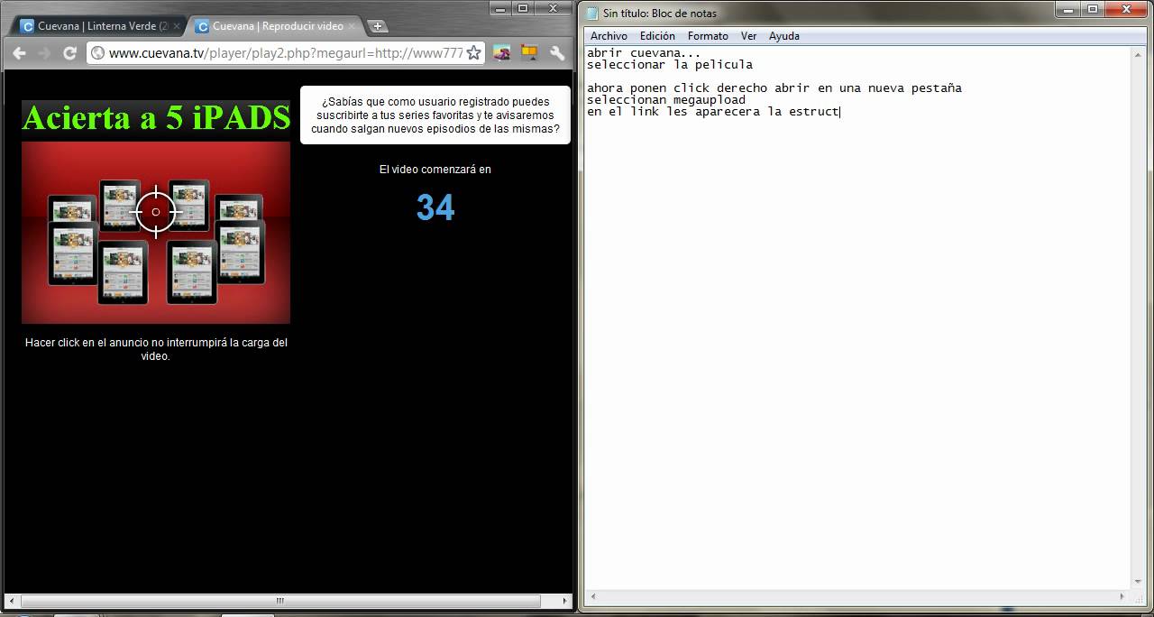Click browser scrollbar right arrow
Screen dimensions: 1154x617
point(564,601)
